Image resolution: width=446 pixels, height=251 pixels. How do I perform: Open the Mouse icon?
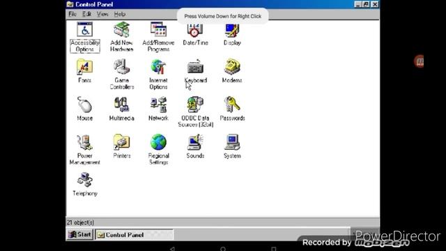[x=85, y=105]
